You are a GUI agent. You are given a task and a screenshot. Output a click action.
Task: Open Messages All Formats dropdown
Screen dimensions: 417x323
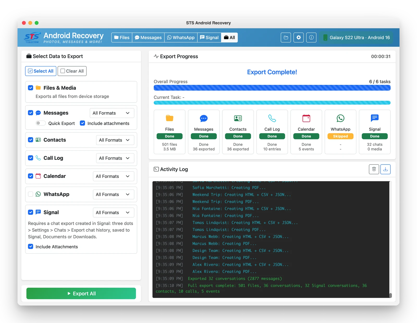tap(112, 113)
